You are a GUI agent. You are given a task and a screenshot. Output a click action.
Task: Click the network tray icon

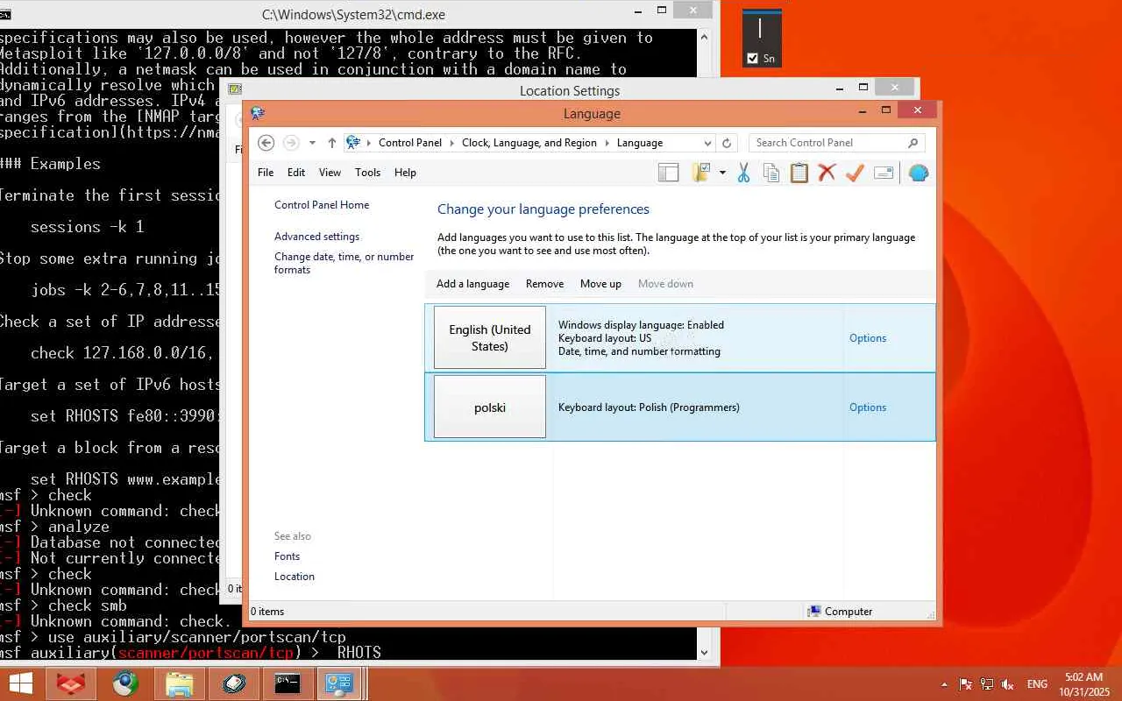[987, 684]
